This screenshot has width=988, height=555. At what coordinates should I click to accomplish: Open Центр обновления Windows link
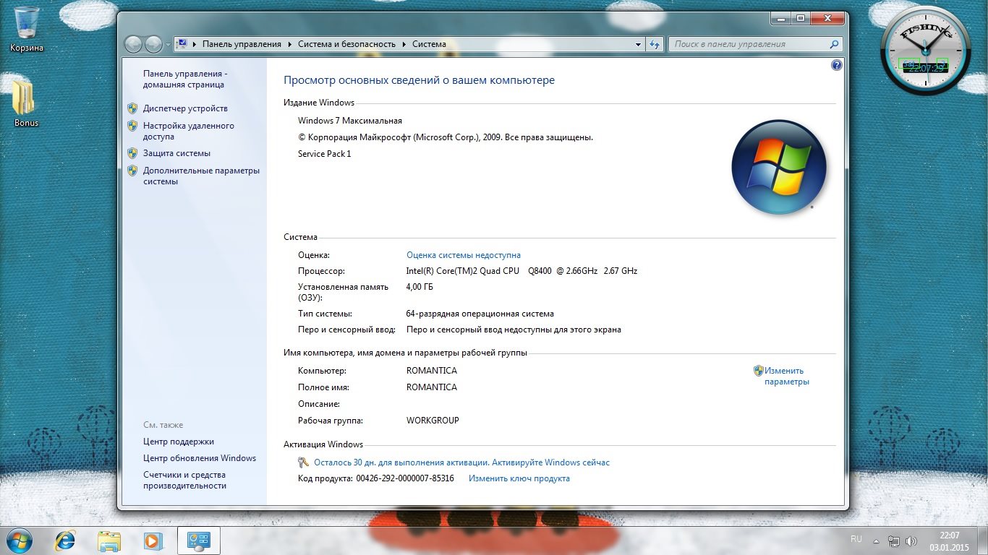[200, 458]
